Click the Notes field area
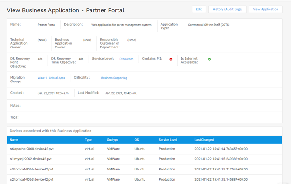 (x=145, y=105)
